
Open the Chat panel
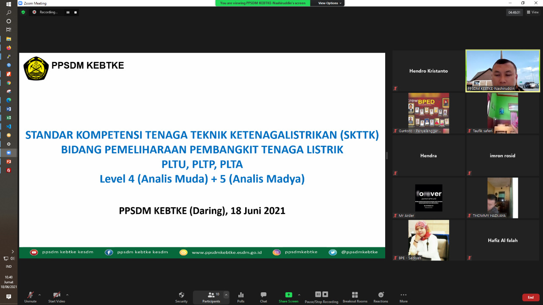tap(263, 297)
